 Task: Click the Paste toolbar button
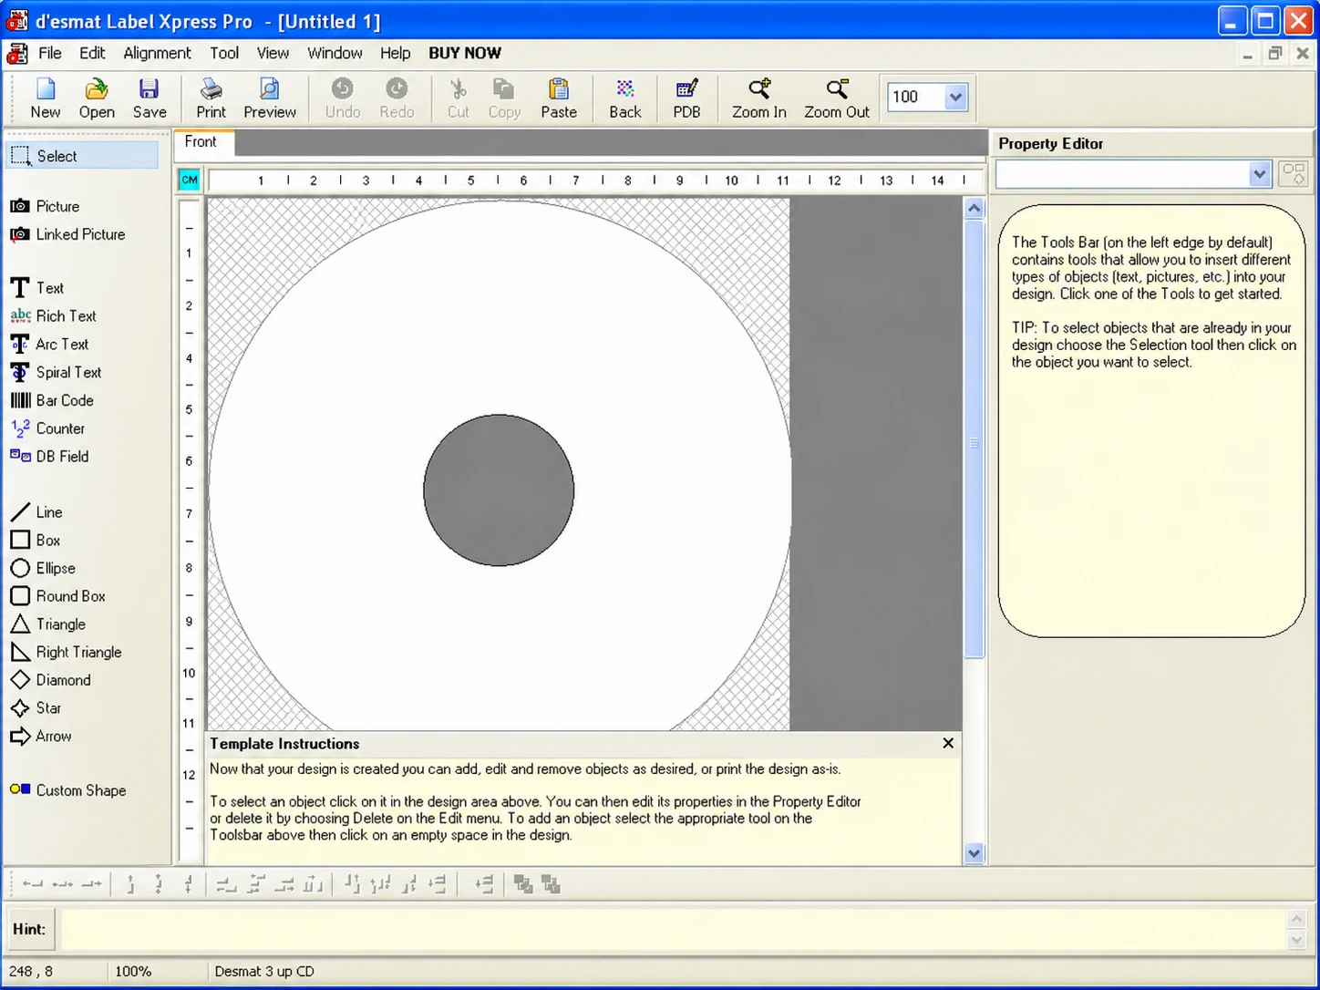559,98
